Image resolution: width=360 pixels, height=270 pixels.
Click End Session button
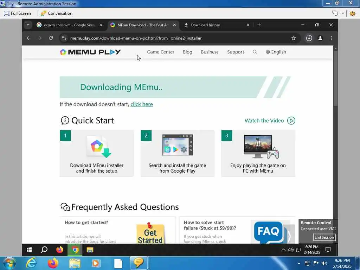point(324,237)
